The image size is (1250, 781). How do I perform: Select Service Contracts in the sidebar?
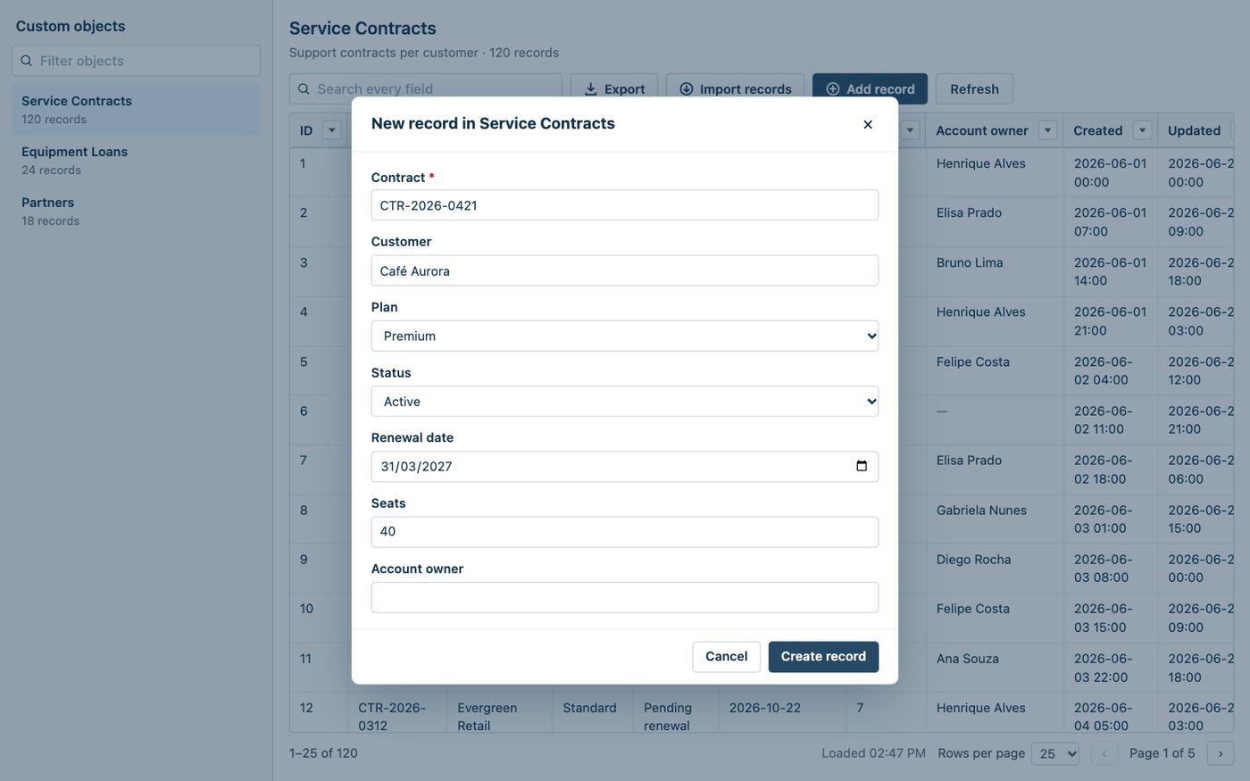(137, 110)
